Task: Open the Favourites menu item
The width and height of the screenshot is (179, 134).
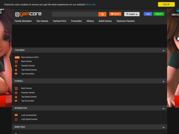Action: tap(76, 21)
